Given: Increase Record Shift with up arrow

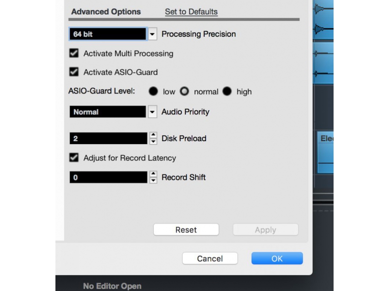Looking at the screenshot, I should pos(153,174).
